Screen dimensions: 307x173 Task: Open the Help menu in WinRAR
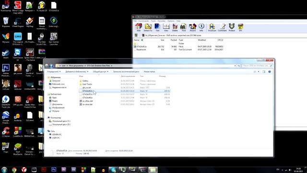pyautogui.click(x=178, y=21)
